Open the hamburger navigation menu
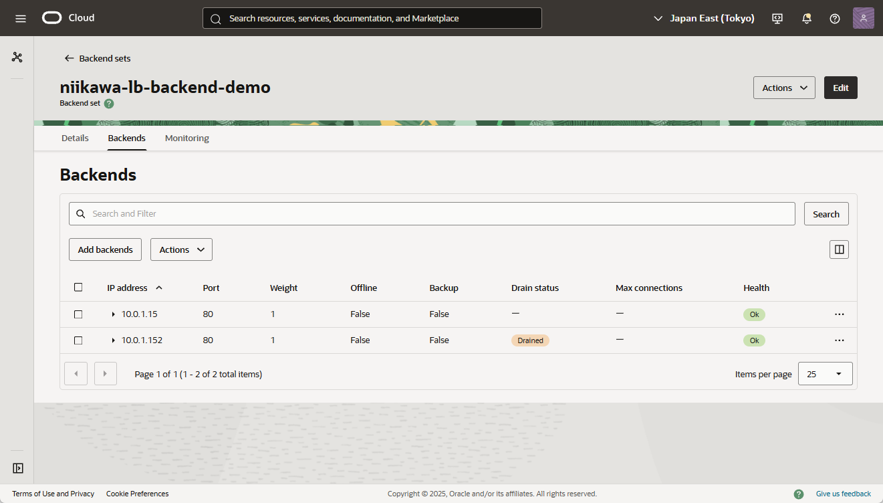Image resolution: width=883 pixels, height=503 pixels. coord(20,18)
